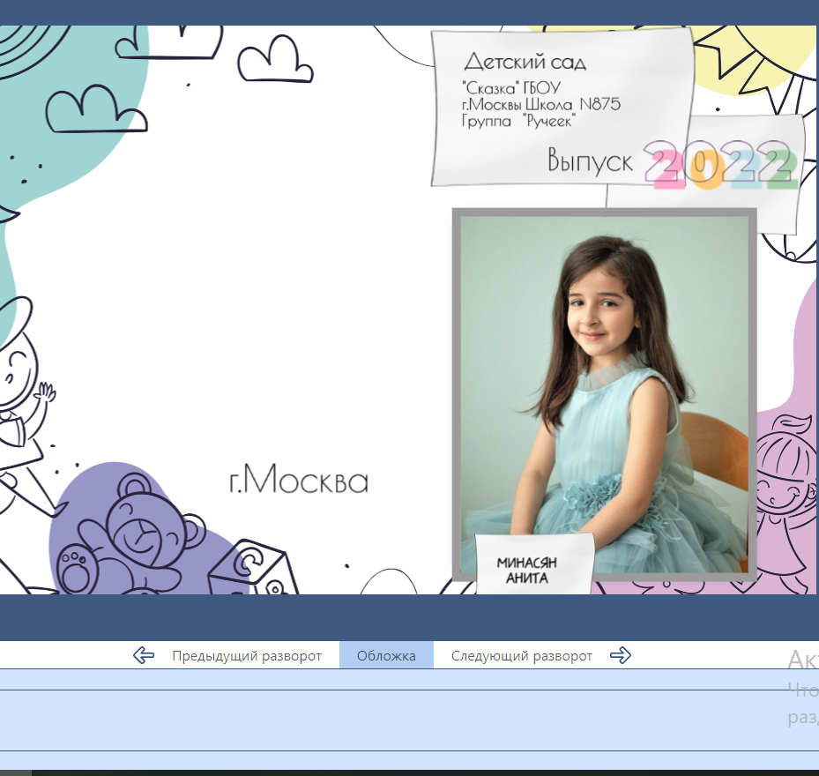Select the Детский сад heading text

tap(525, 62)
